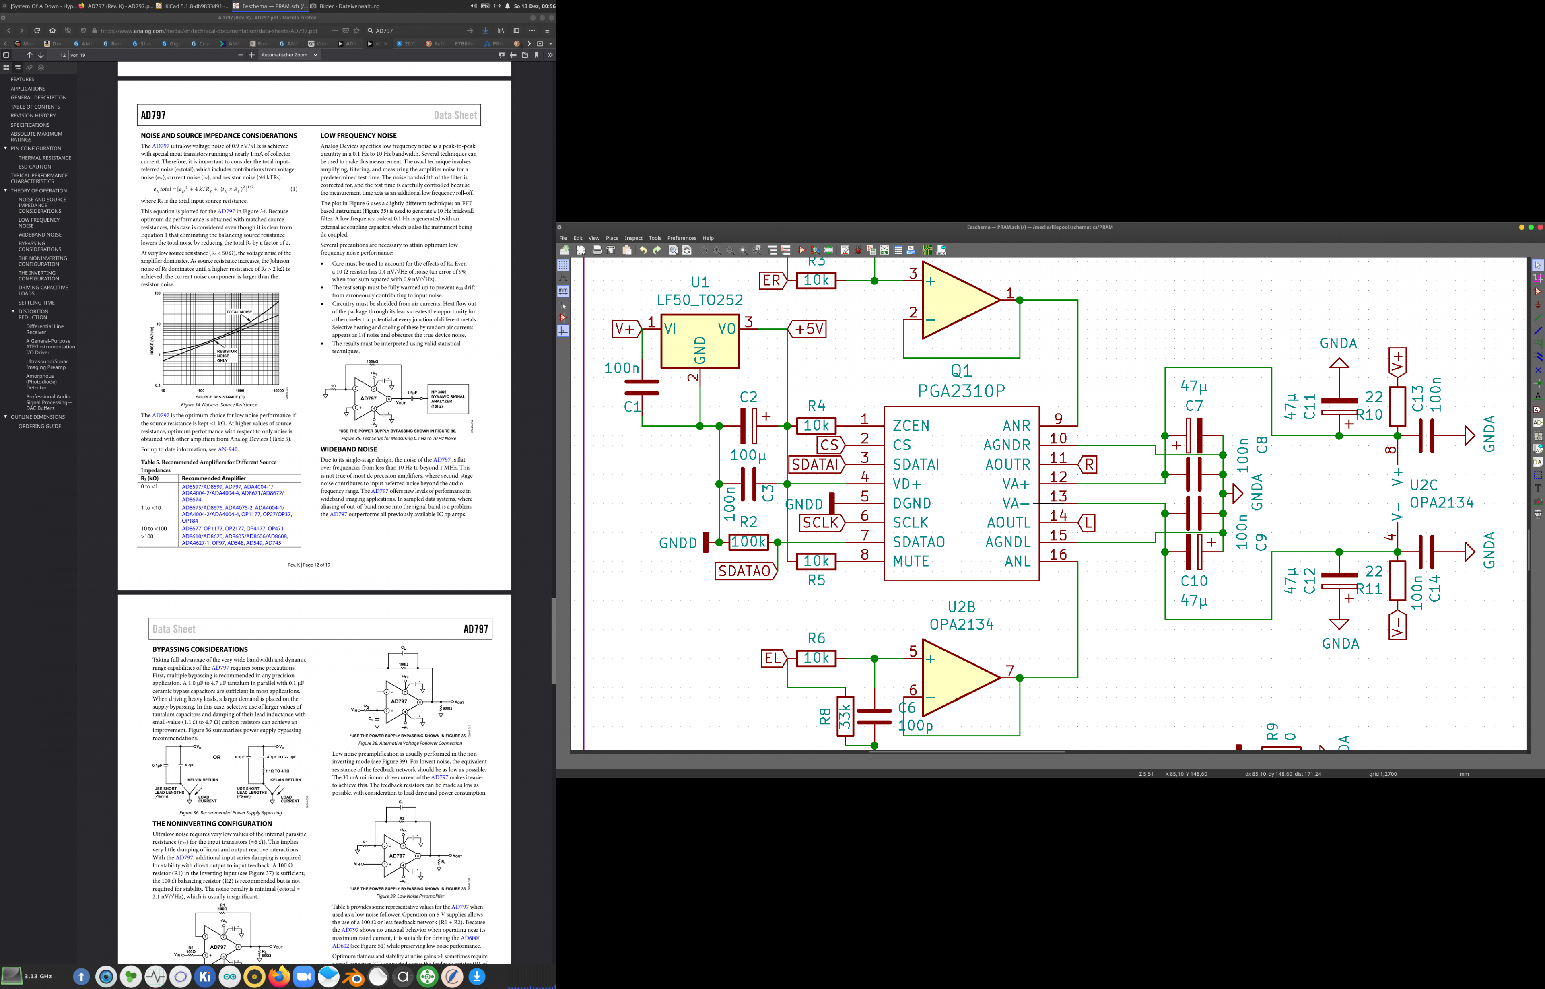Screen dimensions: 1545x989
Task: Open the PCB layout editor icon
Action: tap(927, 250)
